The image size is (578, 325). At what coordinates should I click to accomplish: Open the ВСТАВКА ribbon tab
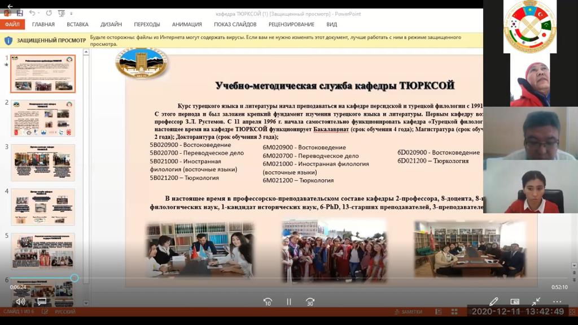pyautogui.click(x=77, y=24)
